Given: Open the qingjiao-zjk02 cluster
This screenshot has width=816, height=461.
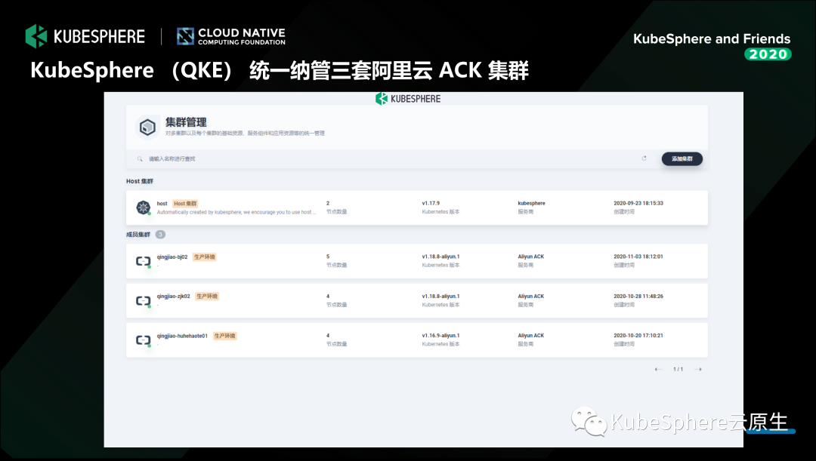Looking at the screenshot, I should pyautogui.click(x=417, y=300).
